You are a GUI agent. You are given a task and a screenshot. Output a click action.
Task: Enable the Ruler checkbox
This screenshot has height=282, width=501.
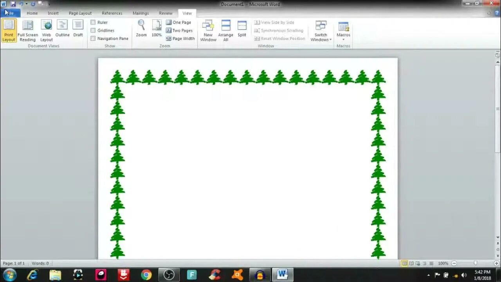[93, 22]
